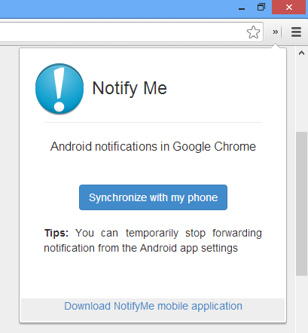This screenshot has height=333, width=308.
Task: Click the scrollbar up arrow
Action: click(x=301, y=53)
